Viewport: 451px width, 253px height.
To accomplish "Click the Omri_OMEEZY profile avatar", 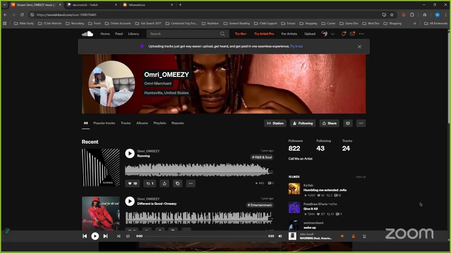I will (x=112, y=84).
